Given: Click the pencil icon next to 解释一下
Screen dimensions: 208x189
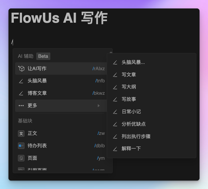Looking at the screenshot, I should (115, 149).
